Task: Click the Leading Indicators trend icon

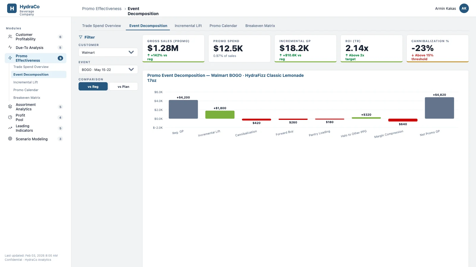Action: (10, 128)
